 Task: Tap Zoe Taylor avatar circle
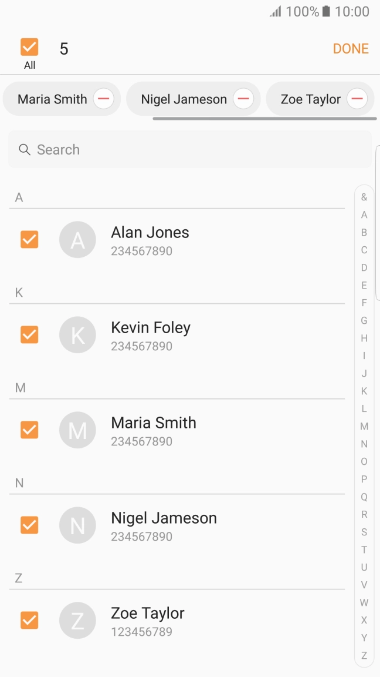[x=77, y=621]
